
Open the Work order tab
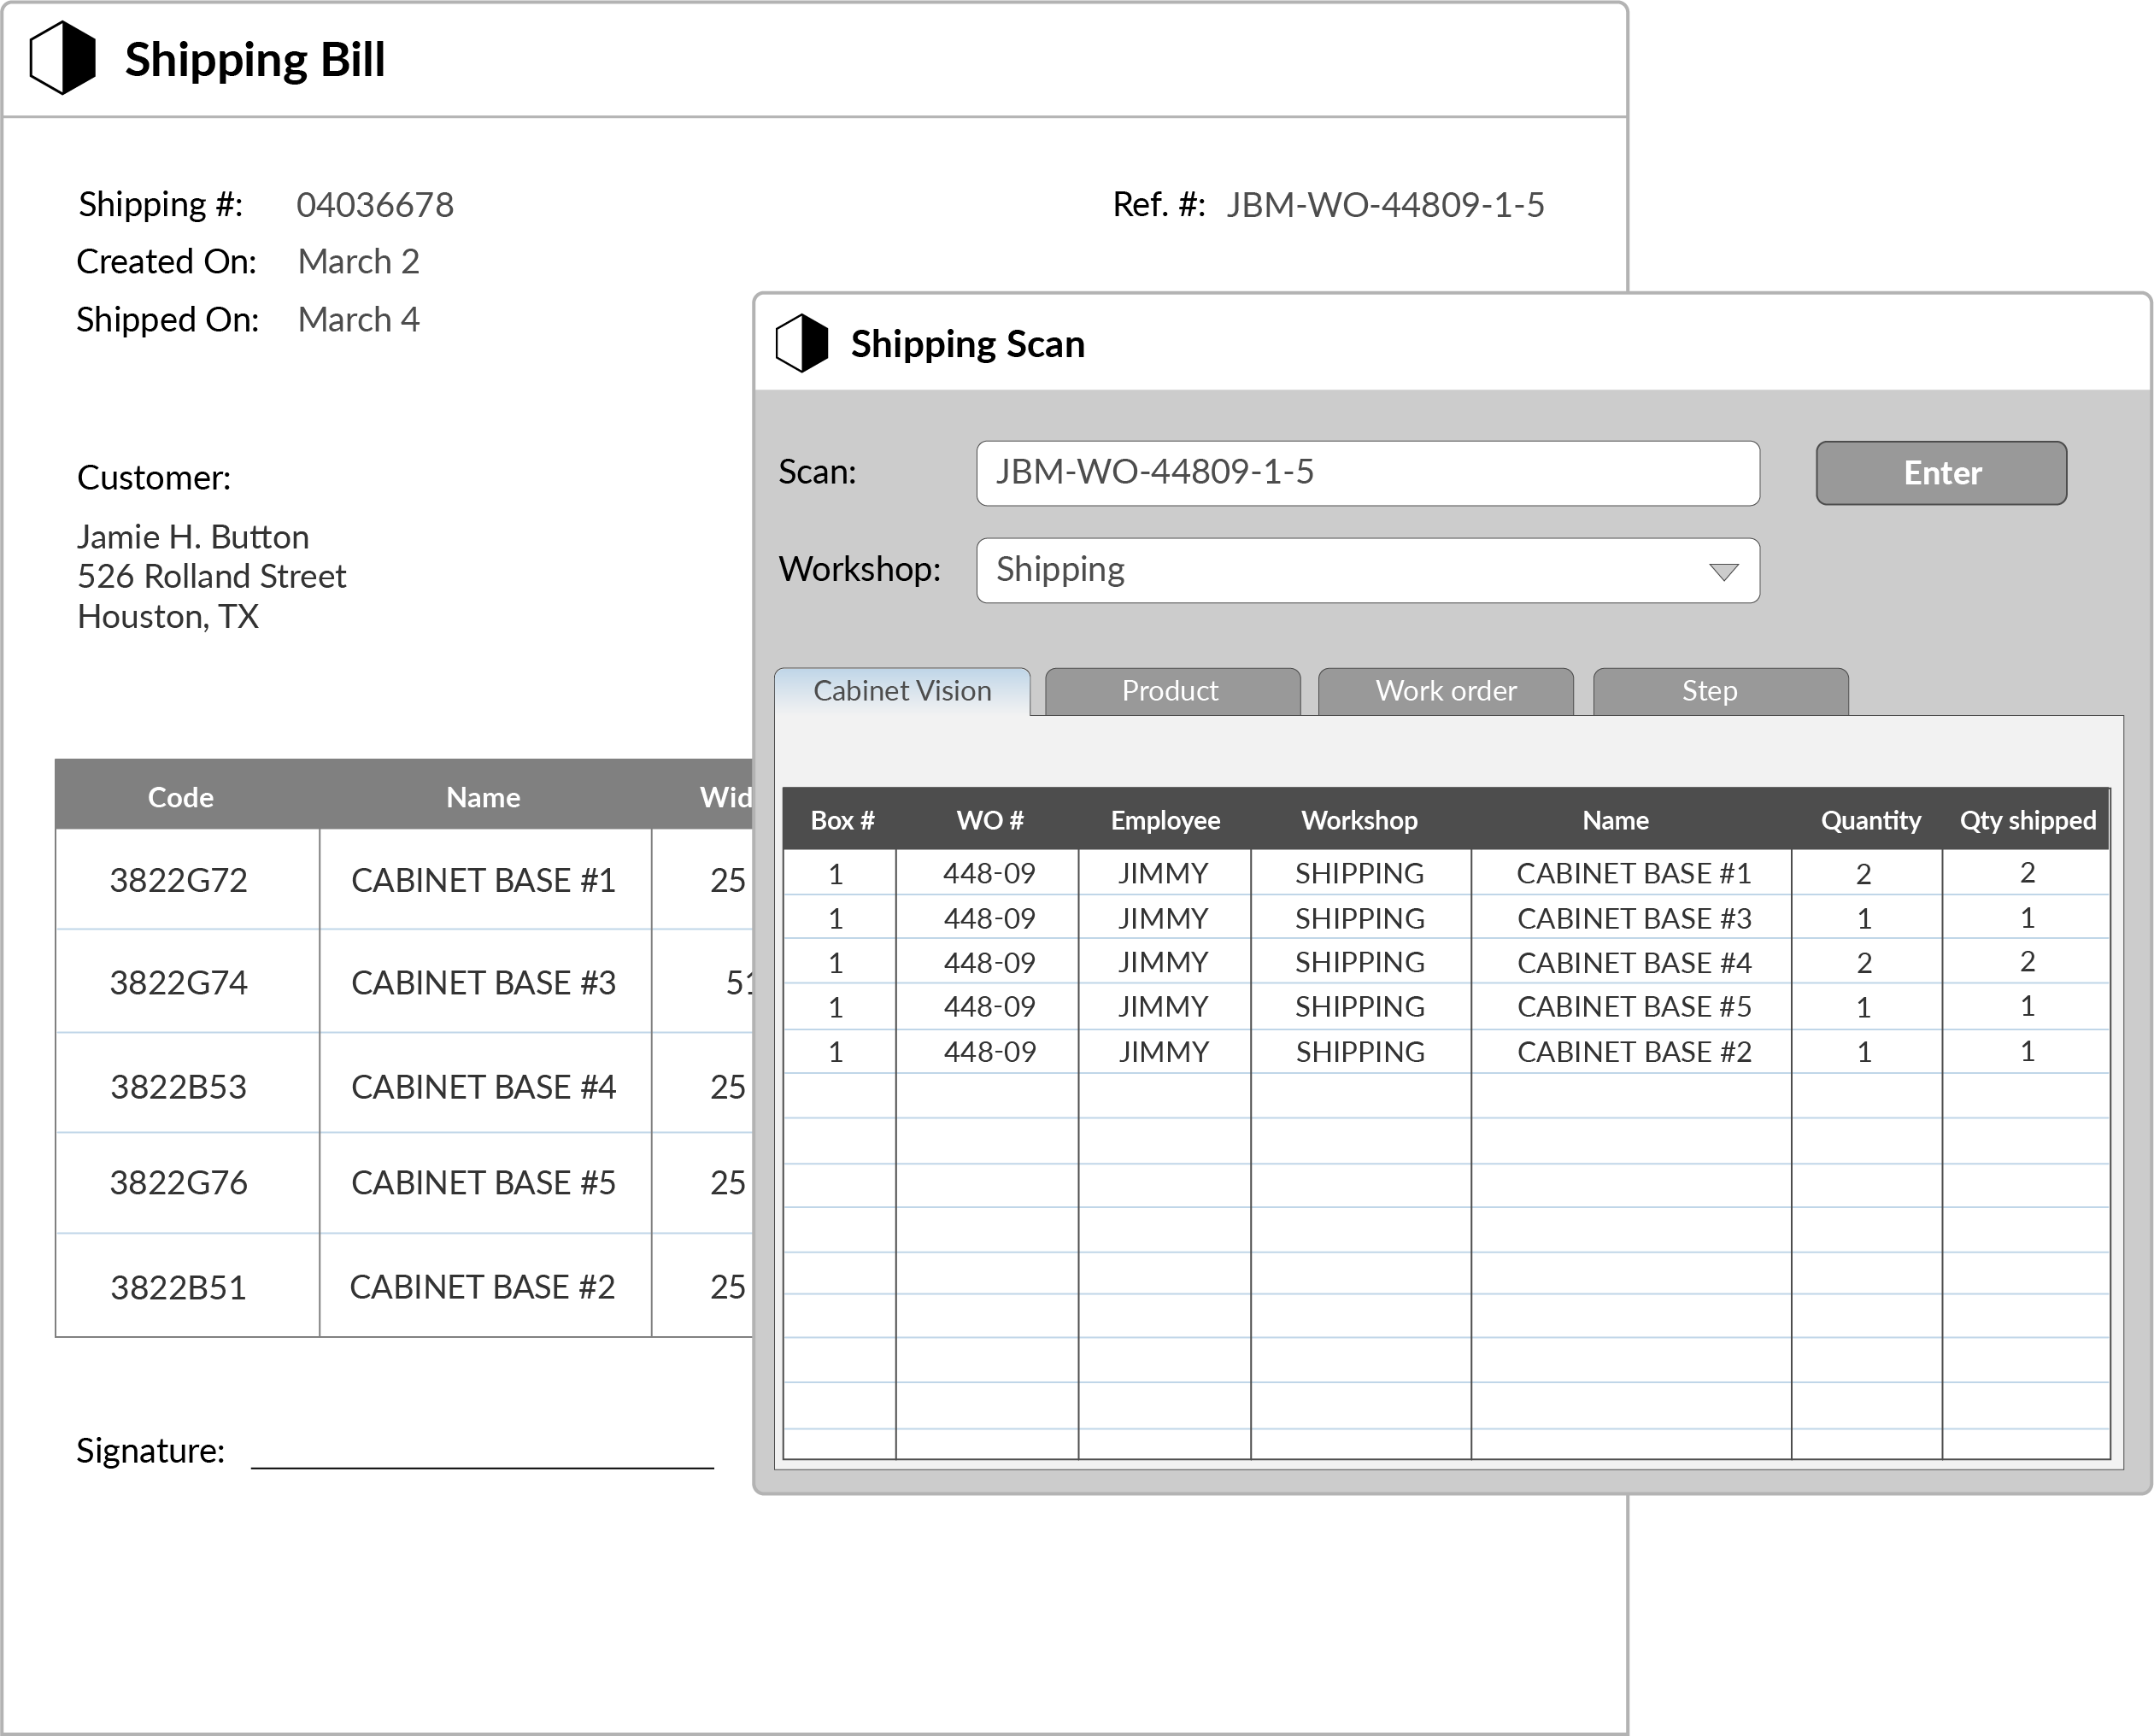click(x=1446, y=691)
